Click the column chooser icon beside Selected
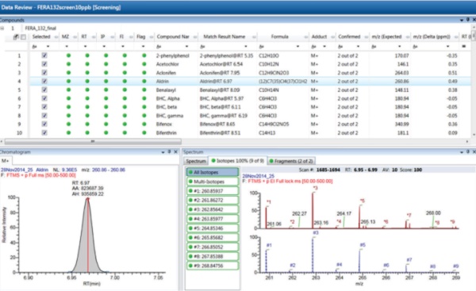Screen dimensions: 476x291 [x=16, y=37]
